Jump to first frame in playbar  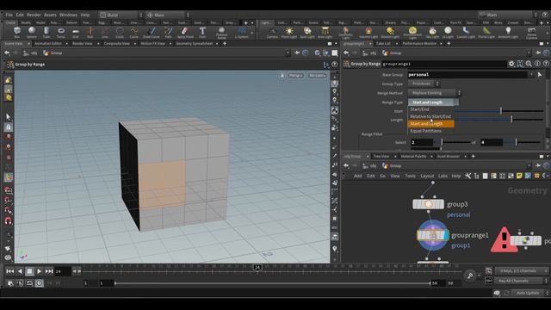10,271
